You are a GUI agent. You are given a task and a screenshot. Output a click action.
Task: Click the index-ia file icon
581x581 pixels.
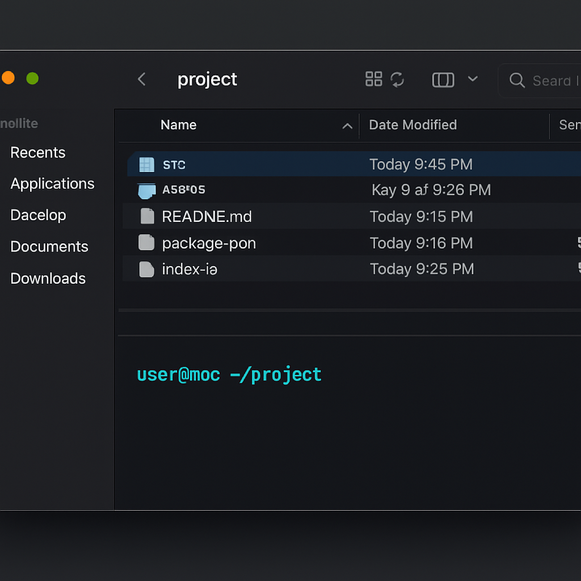[x=146, y=270]
